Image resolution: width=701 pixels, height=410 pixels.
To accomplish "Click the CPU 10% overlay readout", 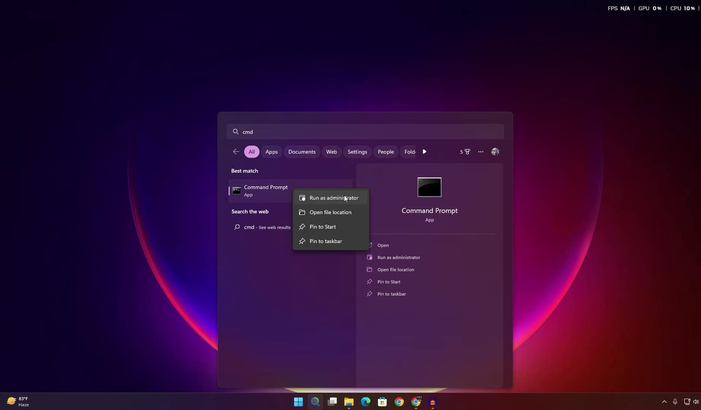I will [x=683, y=8].
